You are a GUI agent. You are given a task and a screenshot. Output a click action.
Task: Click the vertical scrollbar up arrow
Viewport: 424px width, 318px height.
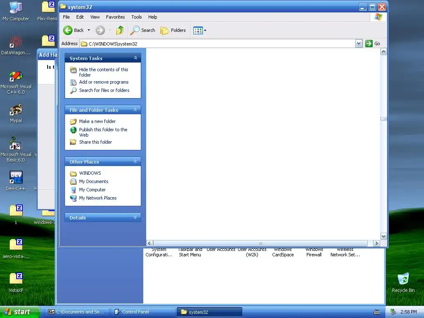383,52
